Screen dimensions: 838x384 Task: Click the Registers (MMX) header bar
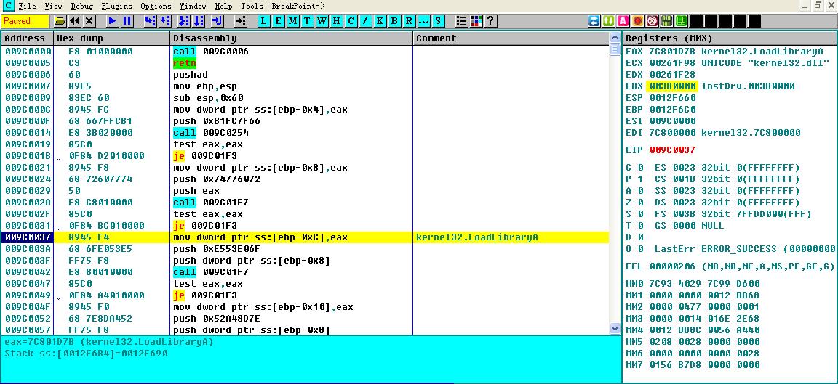[x=730, y=38]
